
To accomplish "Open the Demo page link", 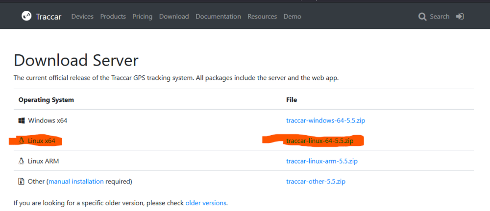I will tap(292, 17).
